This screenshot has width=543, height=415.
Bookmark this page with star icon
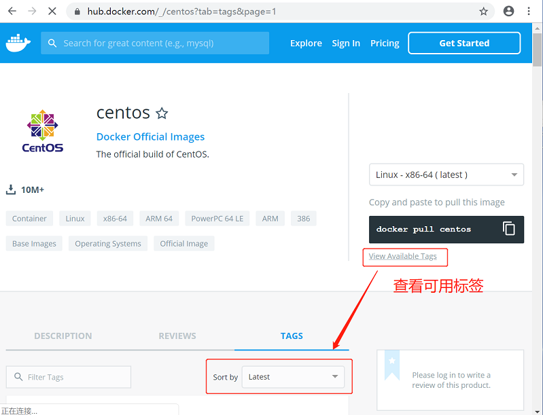pyautogui.click(x=483, y=12)
